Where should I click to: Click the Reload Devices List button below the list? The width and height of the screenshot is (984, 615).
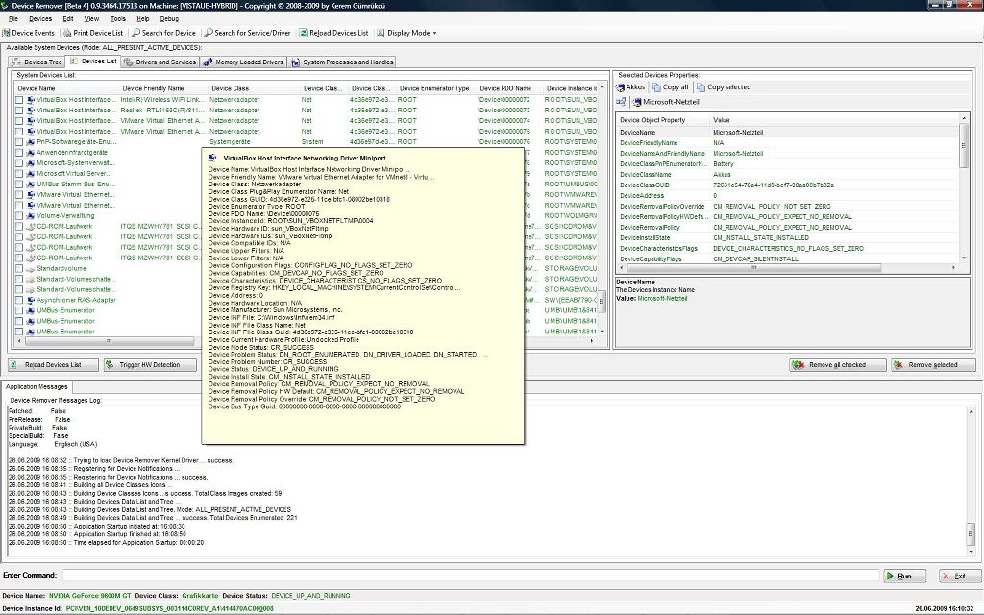54,364
